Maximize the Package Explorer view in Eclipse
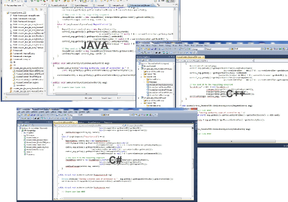288x202 pixels. (45, 5)
